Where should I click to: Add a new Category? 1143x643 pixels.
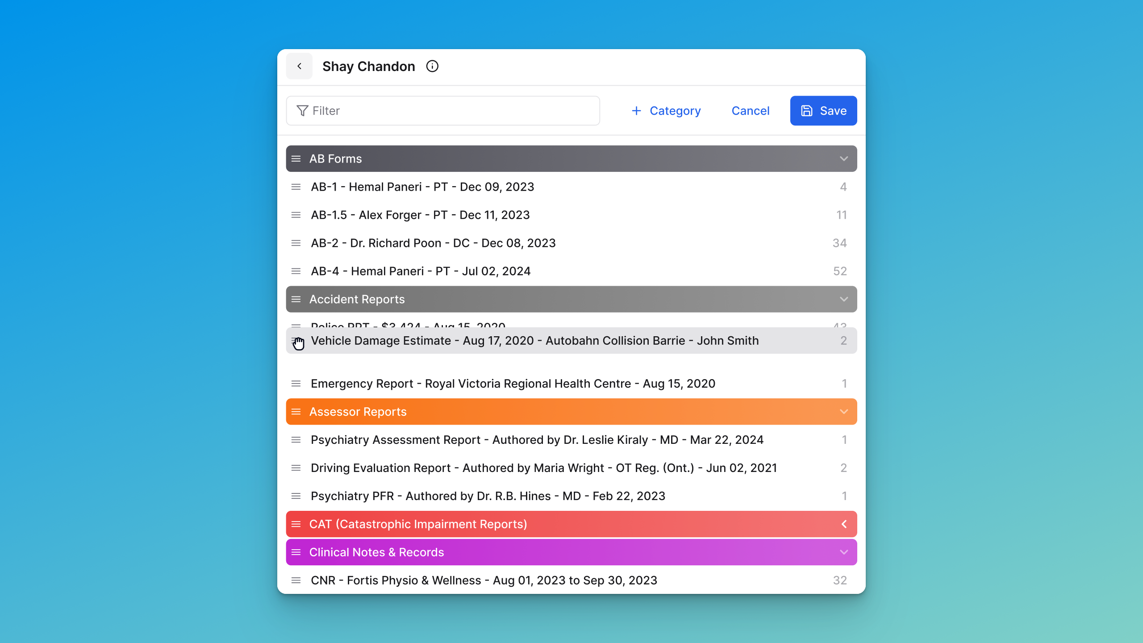coord(666,111)
